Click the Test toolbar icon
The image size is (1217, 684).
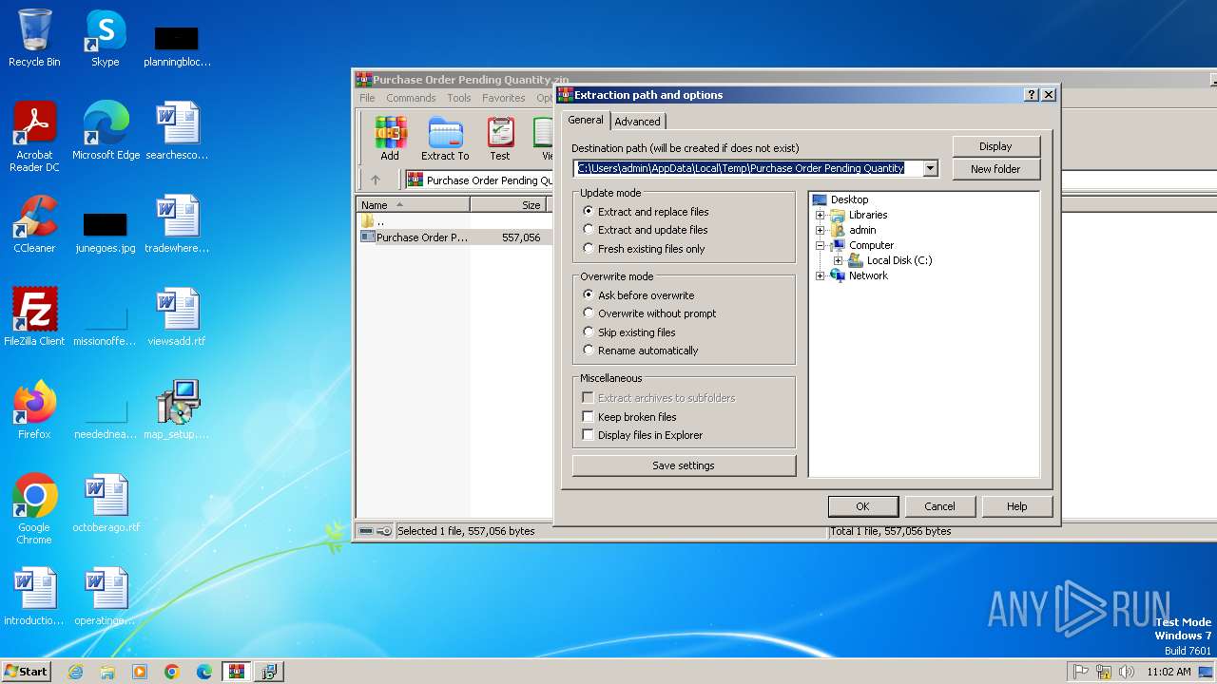(x=500, y=139)
